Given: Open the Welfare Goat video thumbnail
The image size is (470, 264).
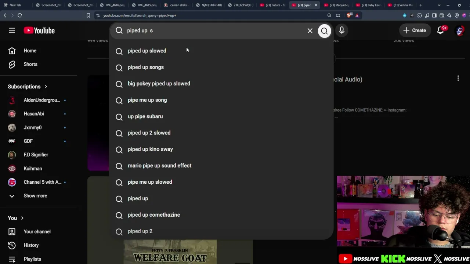Looking at the screenshot, I should pos(170,252).
